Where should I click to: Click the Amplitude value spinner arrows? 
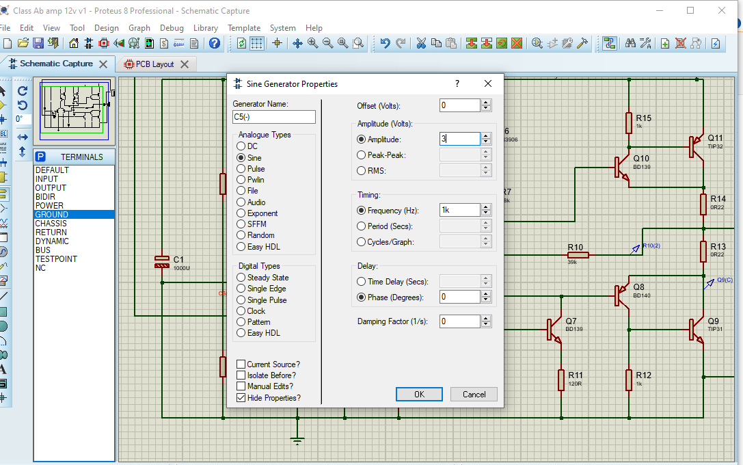click(x=486, y=139)
